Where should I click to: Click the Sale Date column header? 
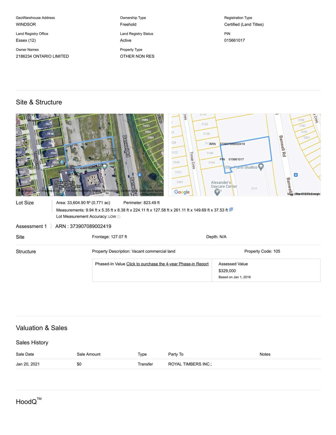pyautogui.click(x=25, y=354)
